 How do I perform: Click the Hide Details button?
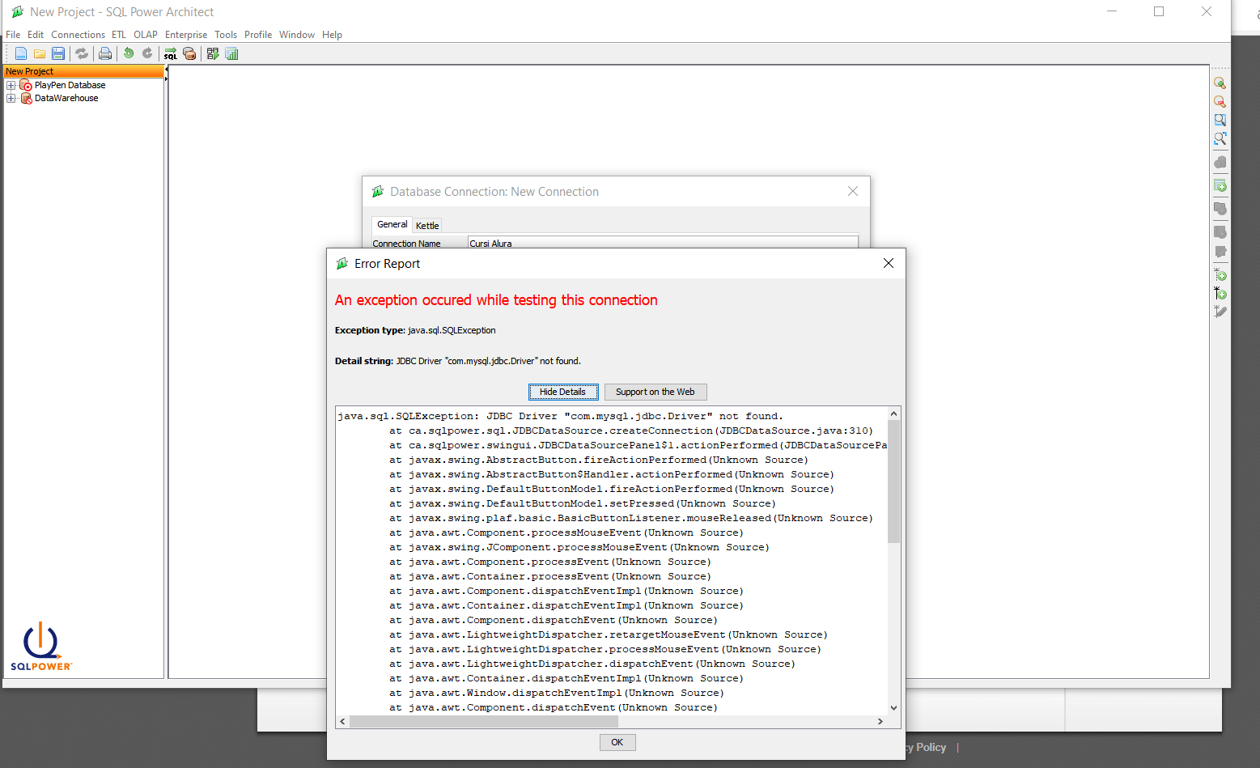[562, 392]
